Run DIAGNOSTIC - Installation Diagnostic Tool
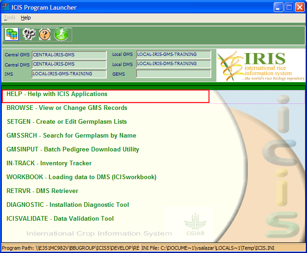The width and height of the screenshot is (307, 253). (68, 205)
